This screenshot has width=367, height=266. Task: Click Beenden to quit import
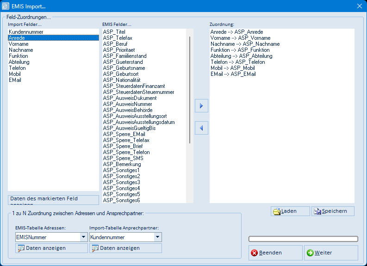point(275,253)
